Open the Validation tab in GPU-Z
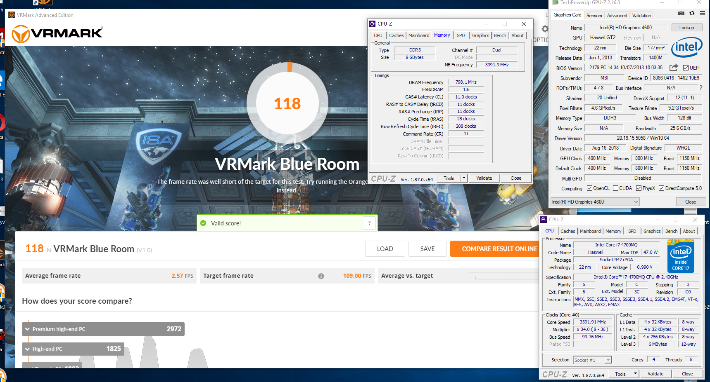The width and height of the screenshot is (710, 382). pyautogui.click(x=641, y=16)
